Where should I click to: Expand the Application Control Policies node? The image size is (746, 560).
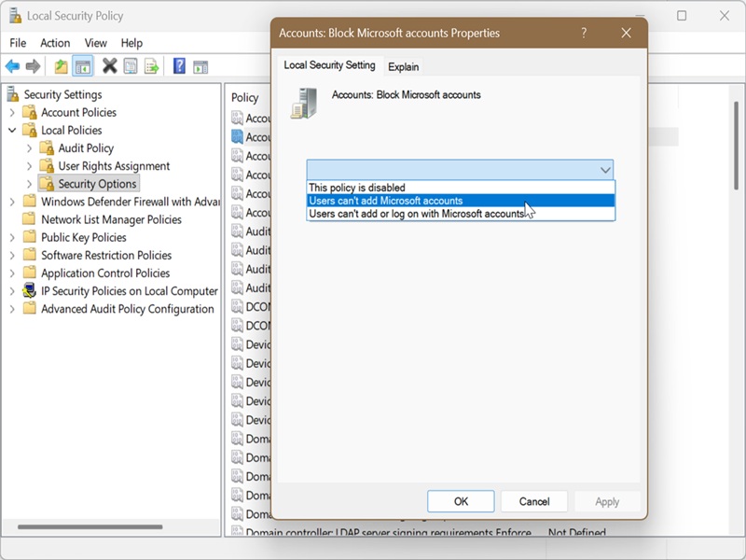point(12,273)
